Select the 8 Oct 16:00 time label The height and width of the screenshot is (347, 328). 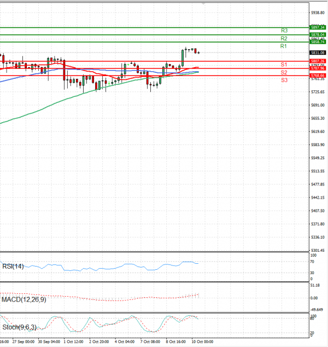pyautogui.click(x=175, y=342)
